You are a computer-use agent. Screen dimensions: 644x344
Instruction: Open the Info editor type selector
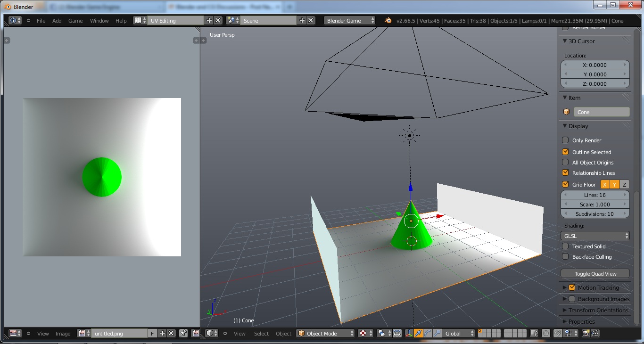coord(15,21)
